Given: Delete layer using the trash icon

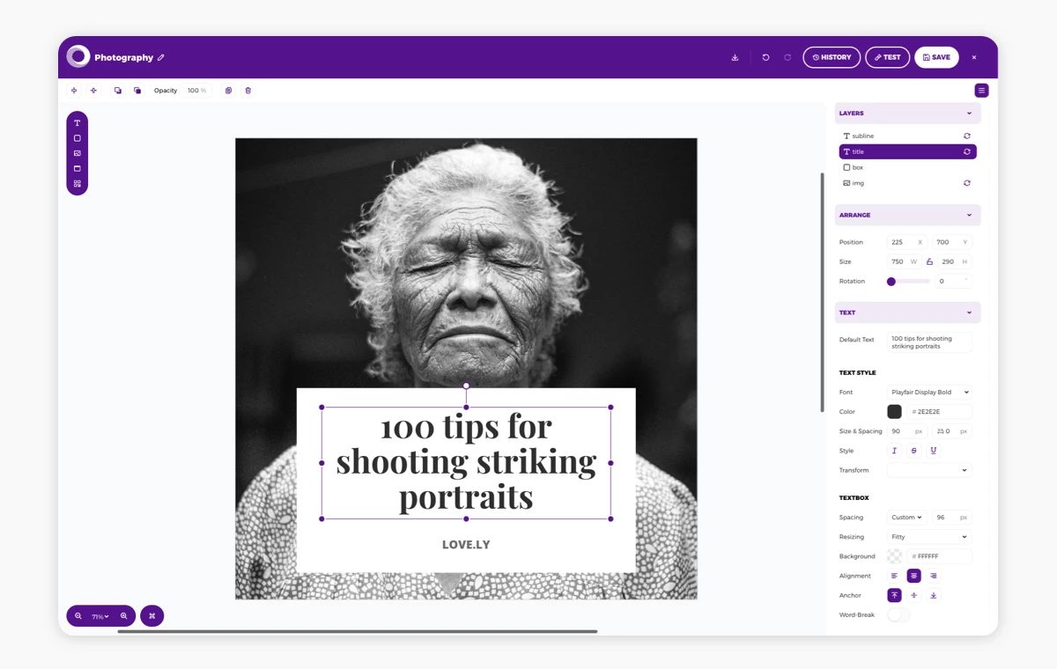Looking at the screenshot, I should point(248,91).
